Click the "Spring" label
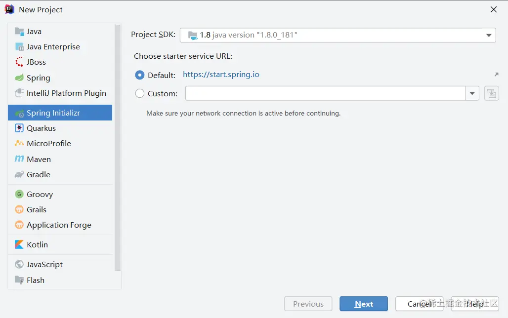Image resolution: width=508 pixels, height=318 pixels. click(x=38, y=78)
